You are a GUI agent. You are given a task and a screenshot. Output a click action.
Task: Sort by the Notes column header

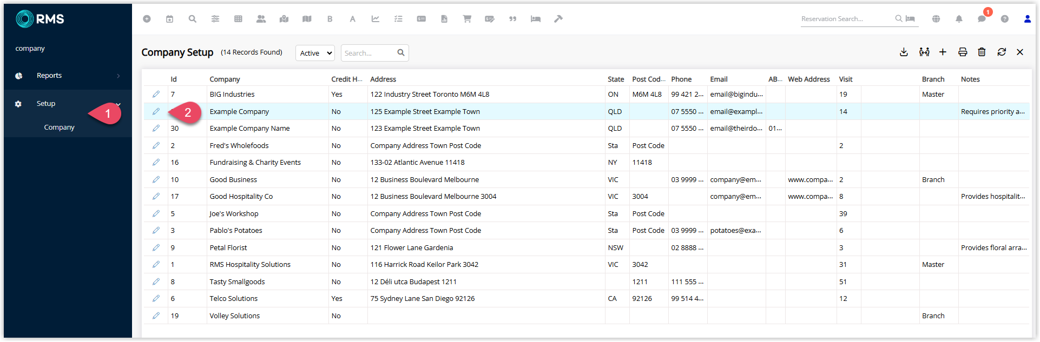pyautogui.click(x=970, y=79)
